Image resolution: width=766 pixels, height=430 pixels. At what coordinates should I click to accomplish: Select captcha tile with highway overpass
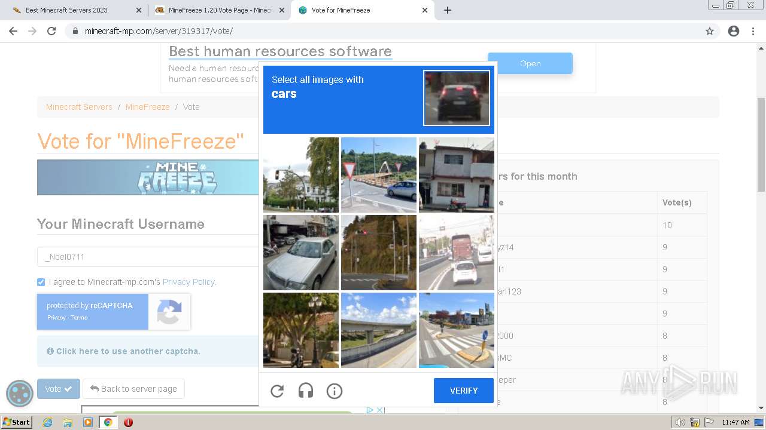click(x=379, y=330)
